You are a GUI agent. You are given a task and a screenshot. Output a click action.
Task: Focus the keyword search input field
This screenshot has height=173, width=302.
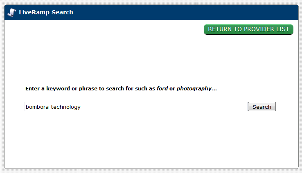pyautogui.click(x=136, y=107)
